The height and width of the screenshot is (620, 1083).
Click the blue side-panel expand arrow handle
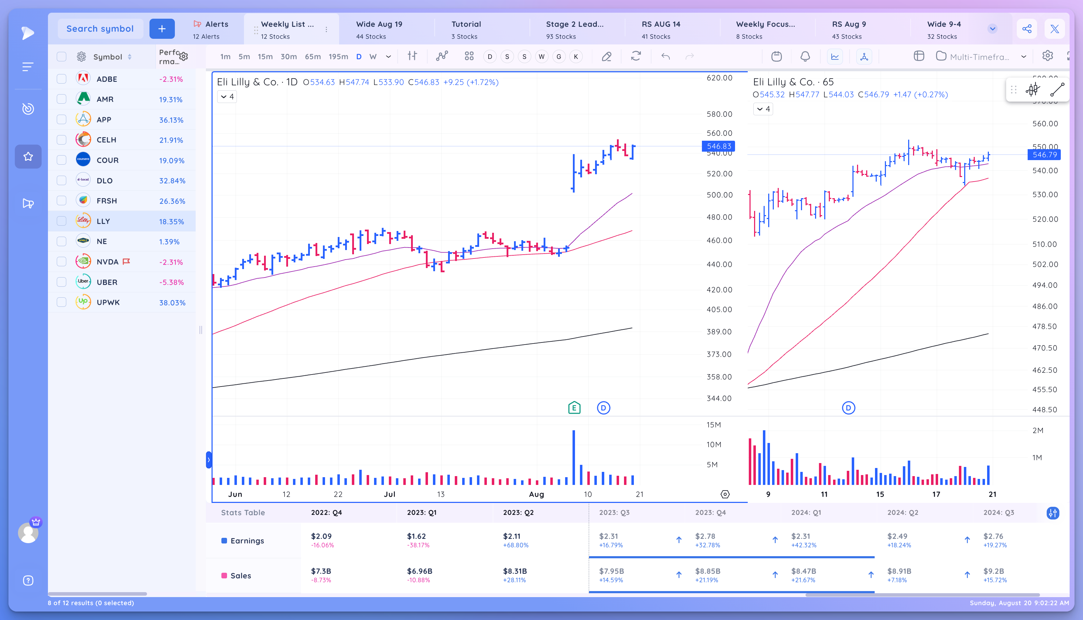208,460
